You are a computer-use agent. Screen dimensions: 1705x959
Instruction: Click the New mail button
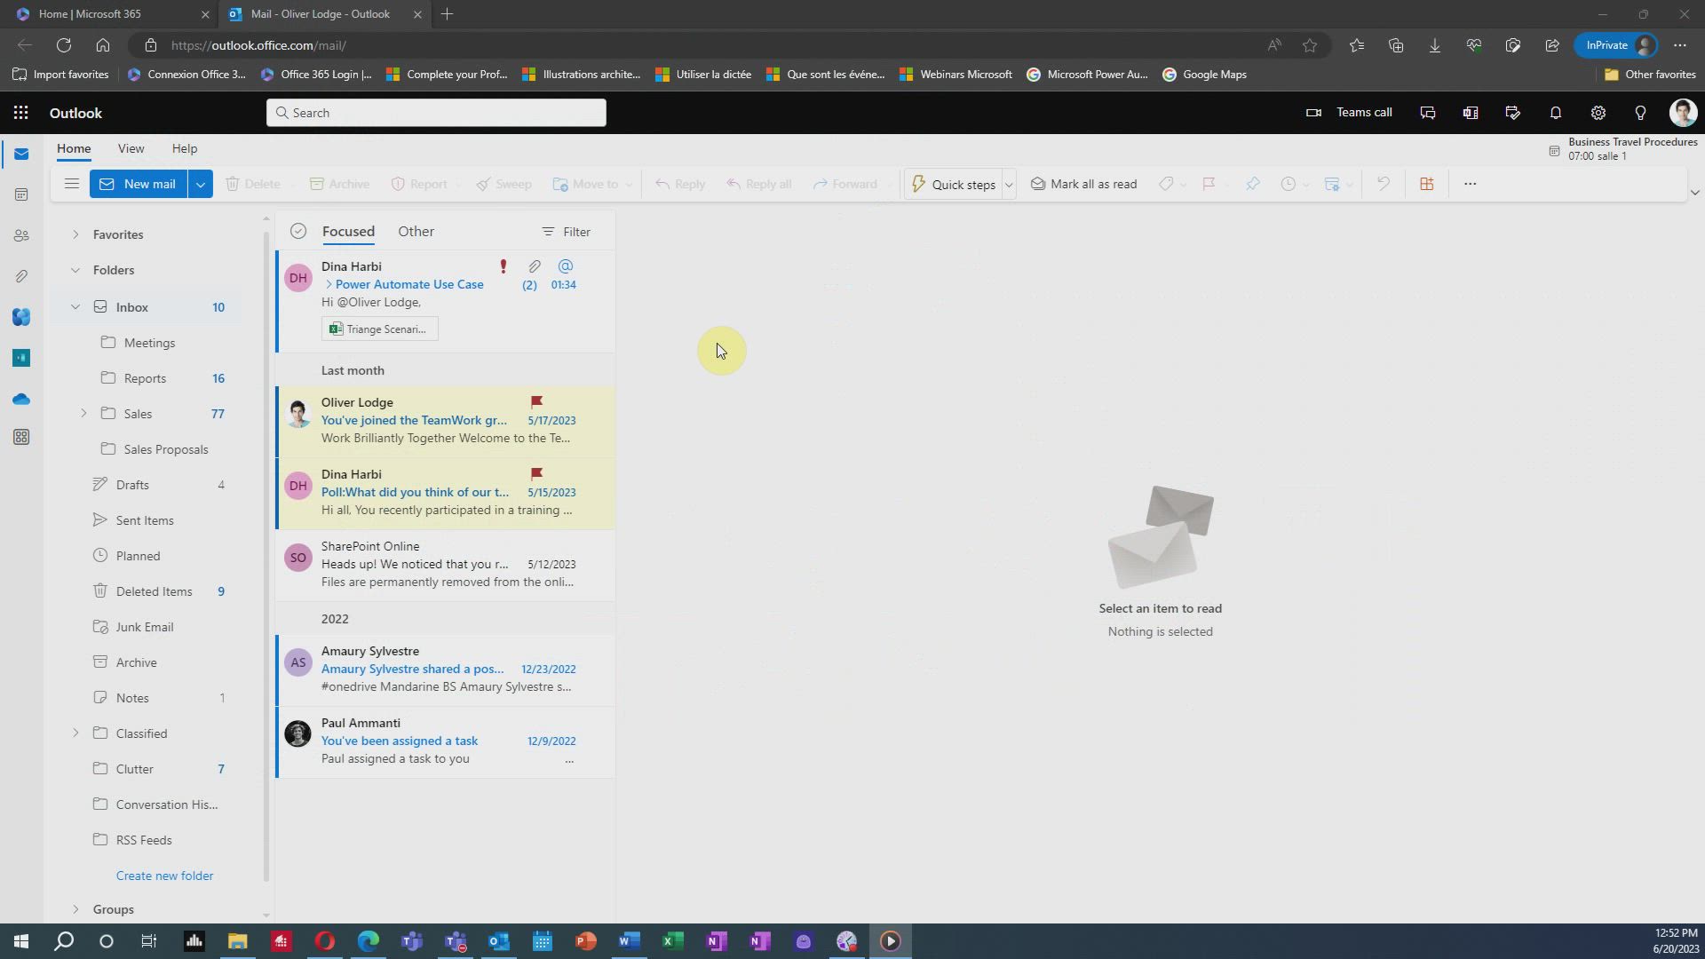(139, 184)
